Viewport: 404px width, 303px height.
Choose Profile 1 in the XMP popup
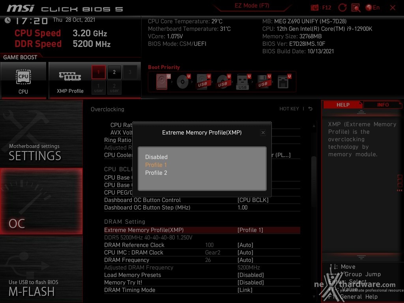point(156,165)
